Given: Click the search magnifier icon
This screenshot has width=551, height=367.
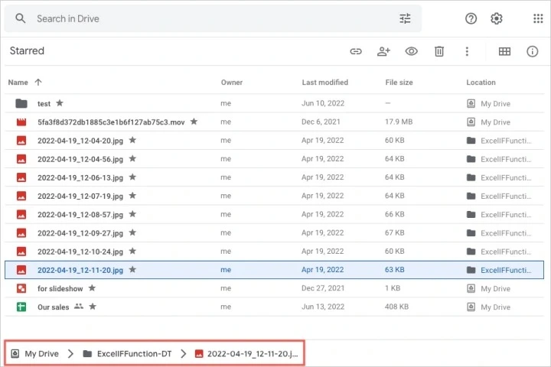Looking at the screenshot, I should 21,18.
